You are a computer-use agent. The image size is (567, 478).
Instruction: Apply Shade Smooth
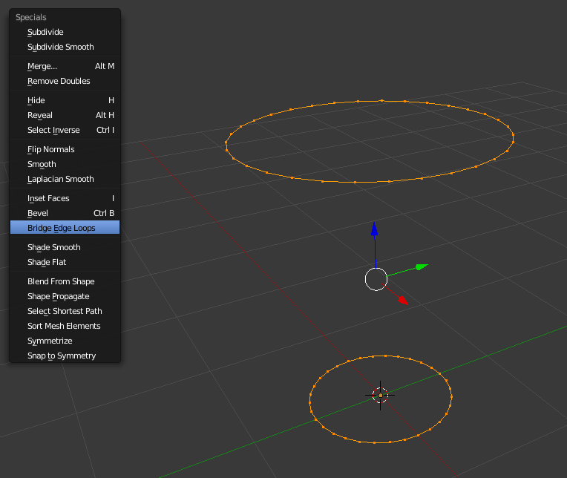(65, 247)
